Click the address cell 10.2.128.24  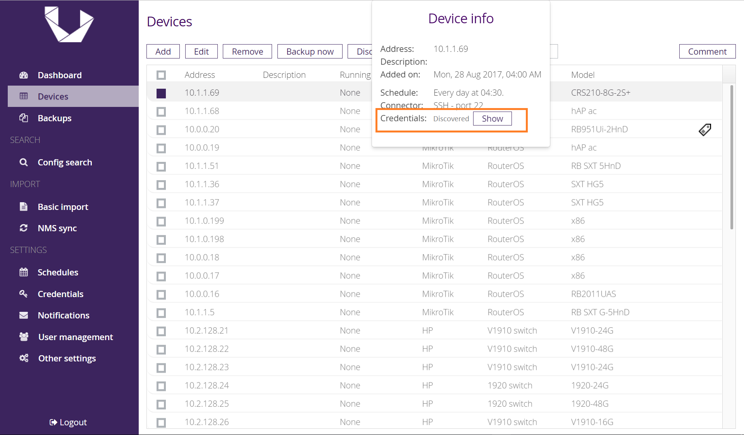point(207,385)
